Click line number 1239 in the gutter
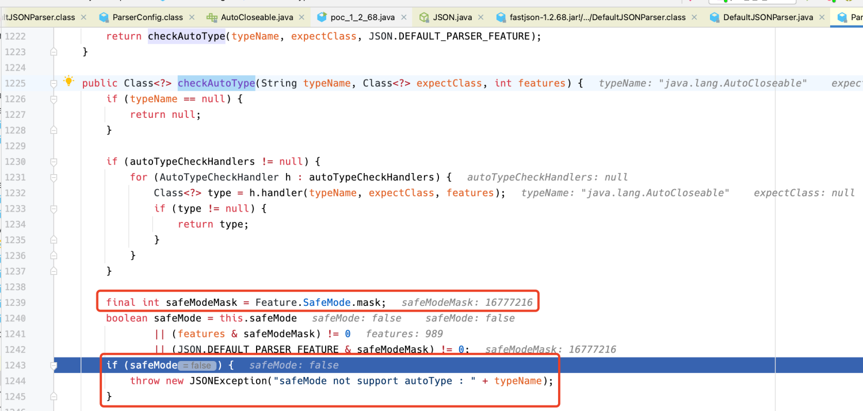Screen dimensions: 863x411 point(16,302)
